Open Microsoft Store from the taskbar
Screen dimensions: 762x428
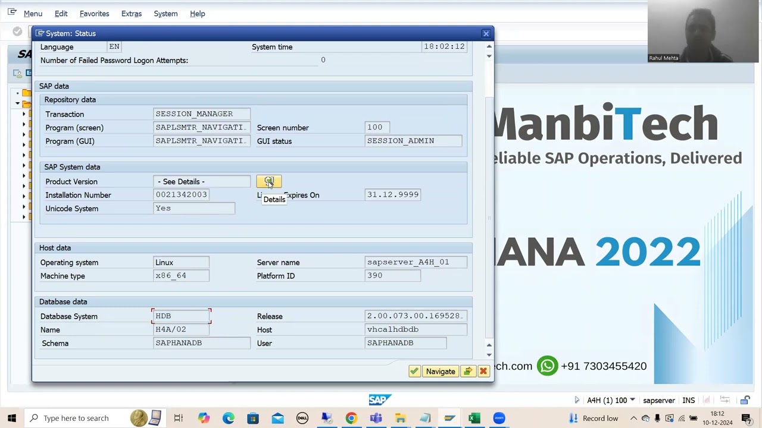253,418
